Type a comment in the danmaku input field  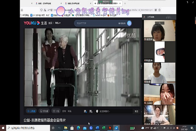[114, 111]
